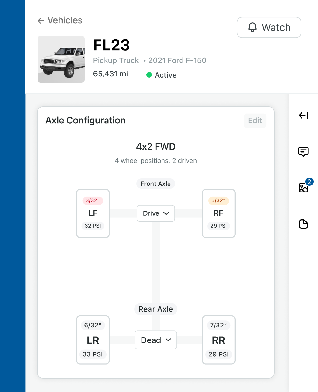Open the comments panel in the sidebar
The image size is (318, 392).
coord(303,152)
